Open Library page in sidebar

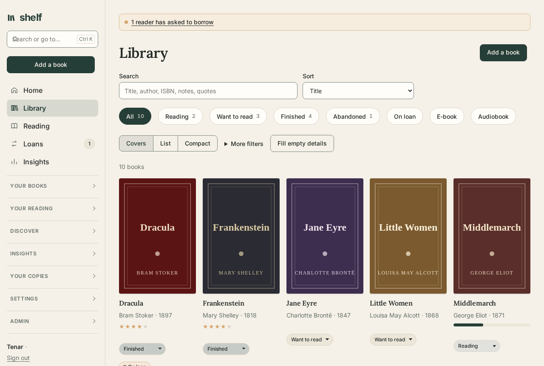click(x=52, y=108)
